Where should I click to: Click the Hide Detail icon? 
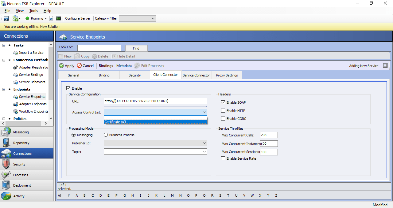click(114, 56)
